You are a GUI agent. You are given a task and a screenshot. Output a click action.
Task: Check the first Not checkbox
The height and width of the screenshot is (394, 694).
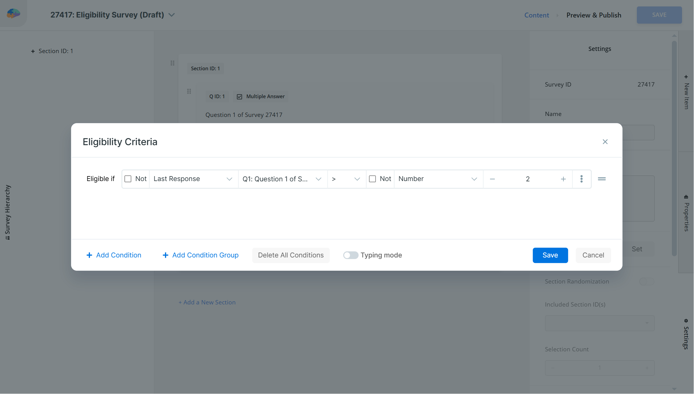tap(128, 179)
